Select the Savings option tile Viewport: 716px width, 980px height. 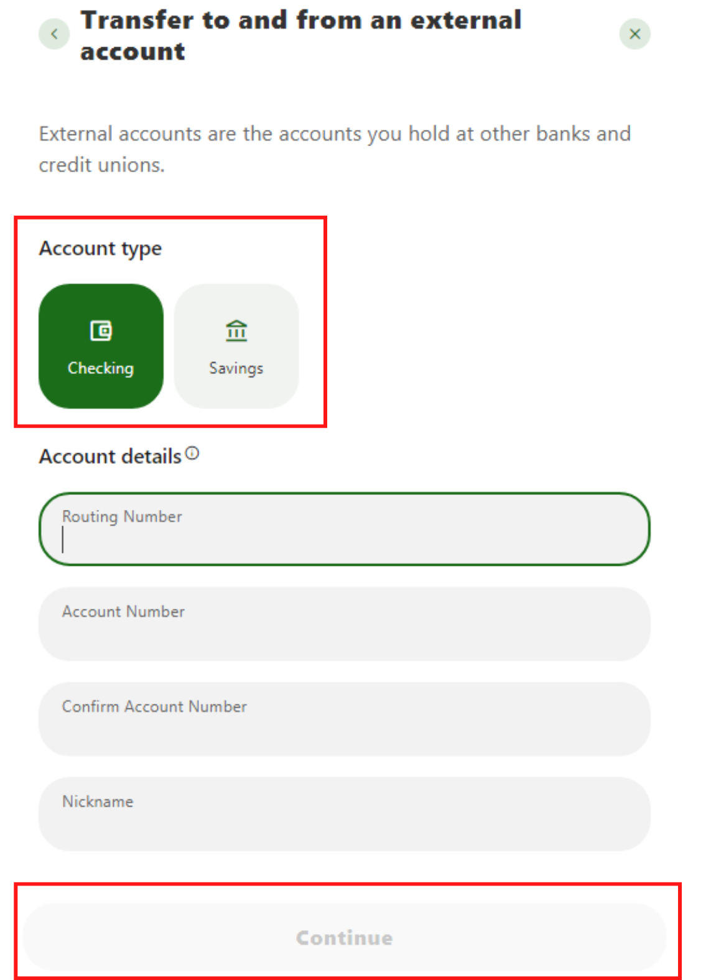click(x=236, y=346)
